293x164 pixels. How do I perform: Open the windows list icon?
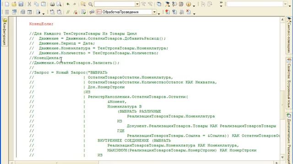pyautogui.click(x=159, y=4)
